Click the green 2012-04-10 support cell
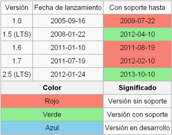 (x=137, y=34)
